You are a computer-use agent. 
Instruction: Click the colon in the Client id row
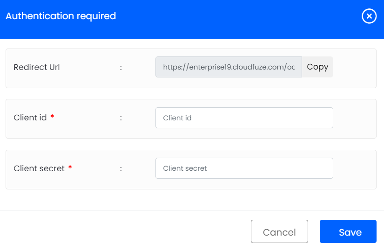[121, 119]
